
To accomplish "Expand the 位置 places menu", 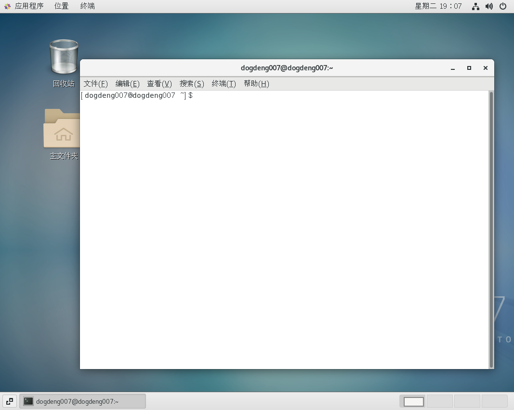I will [61, 6].
